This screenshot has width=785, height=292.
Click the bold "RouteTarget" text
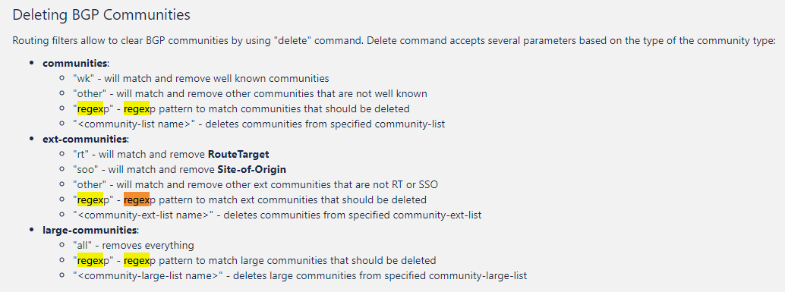pyautogui.click(x=238, y=155)
